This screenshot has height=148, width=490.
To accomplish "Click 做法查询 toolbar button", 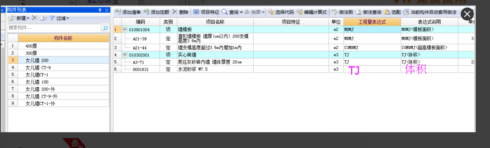I will pyautogui.click(x=368, y=12).
